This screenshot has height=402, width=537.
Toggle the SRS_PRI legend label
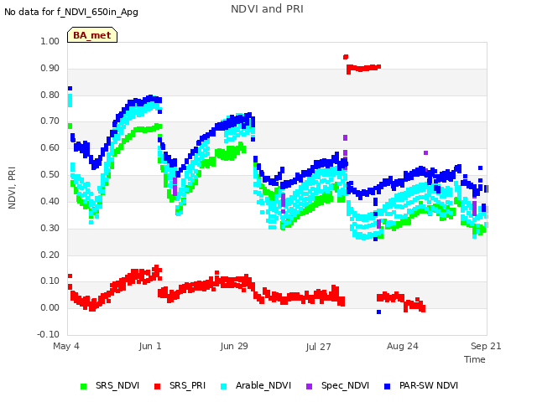pyautogui.click(x=187, y=385)
